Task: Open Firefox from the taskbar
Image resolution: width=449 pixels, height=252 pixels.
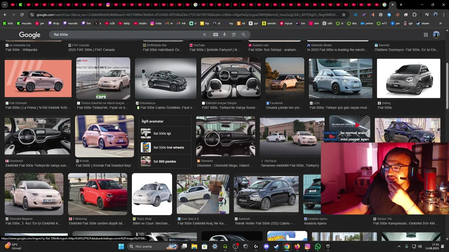Action: [297, 246]
